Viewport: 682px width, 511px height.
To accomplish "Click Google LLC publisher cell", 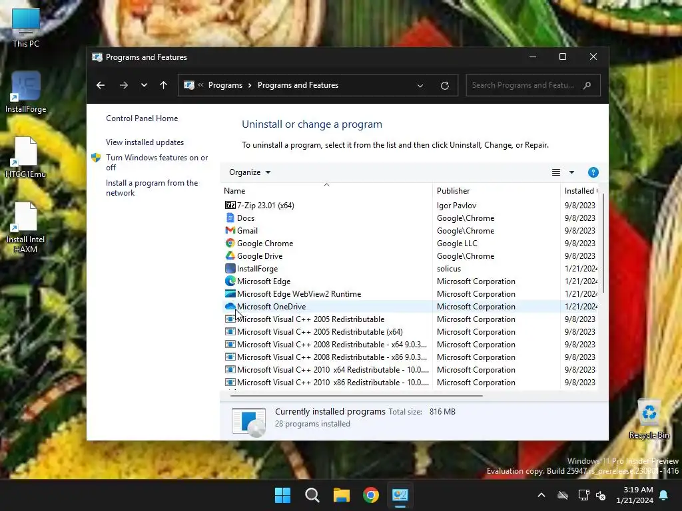I will [457, 244].
